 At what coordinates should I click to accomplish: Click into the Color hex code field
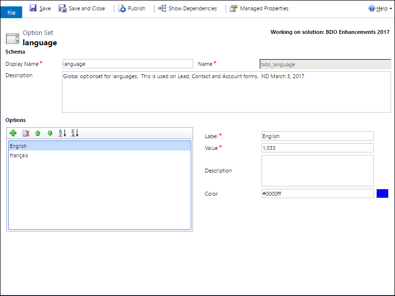click(x=317, y=193)
